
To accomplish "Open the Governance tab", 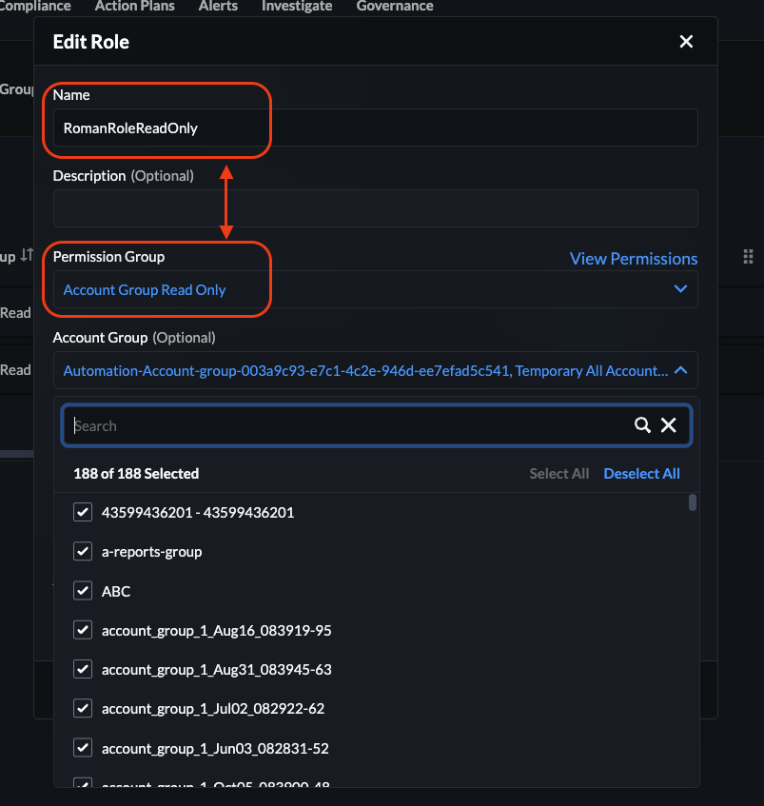I will 395,7.
